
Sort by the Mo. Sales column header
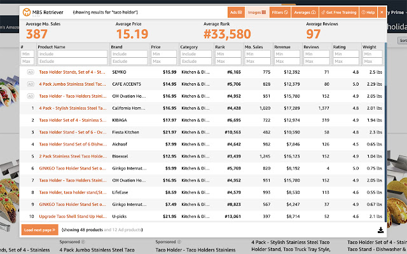click(x=254, y=47)
